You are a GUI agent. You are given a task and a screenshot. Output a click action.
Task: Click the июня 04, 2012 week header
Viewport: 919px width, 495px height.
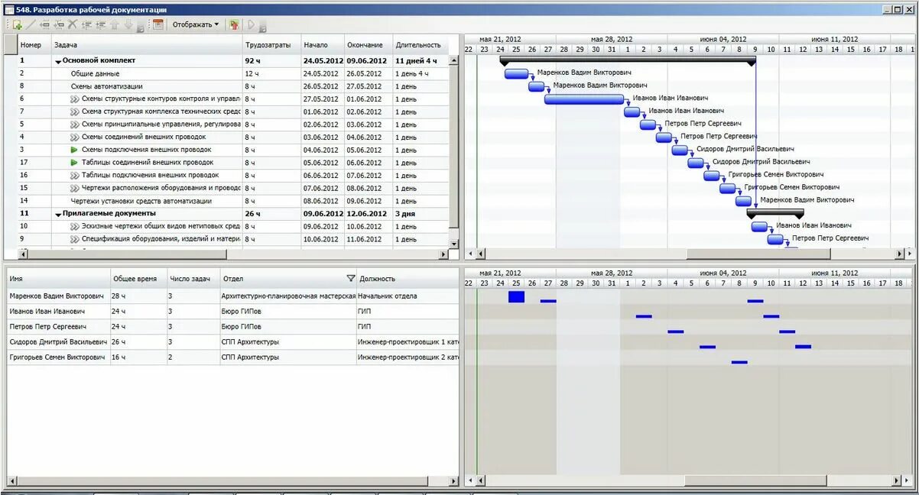pos(723,39)
